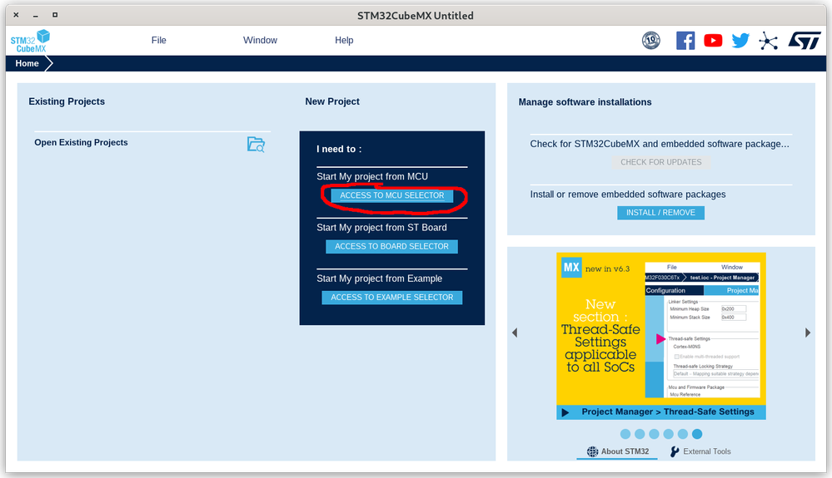The height and width of the screenshot is (478, 832).
Task: Click the globe icon beside About STM32
Action: (x=592, y=451)
